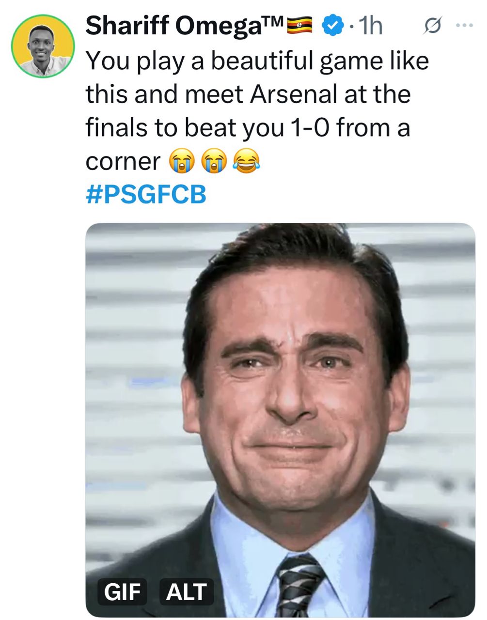Show the ALT image description

[x=187, y=592]
